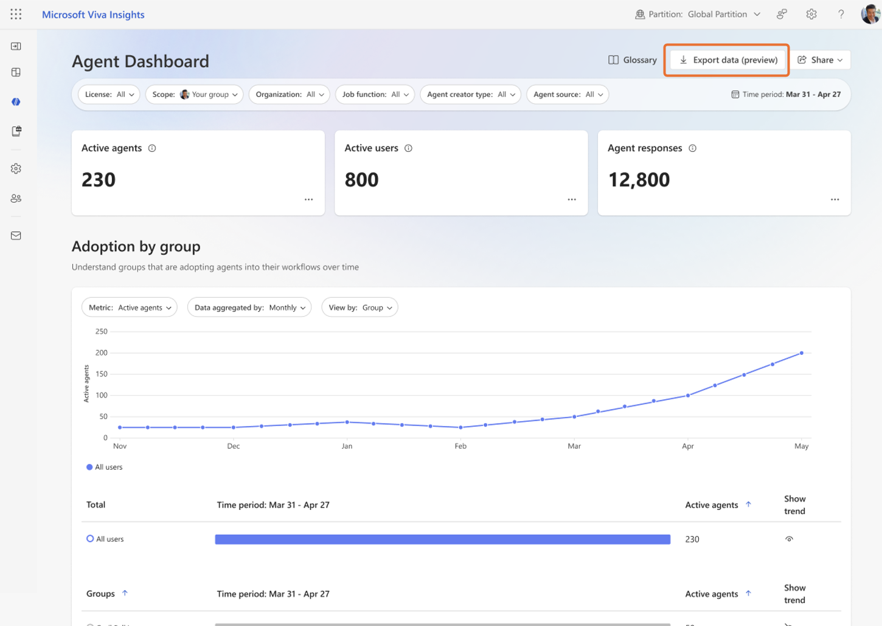This screenshot has width=882, height=626.
Task: Expand the Metric: Active agents dropdown
Action: click(x=130, y=308)
